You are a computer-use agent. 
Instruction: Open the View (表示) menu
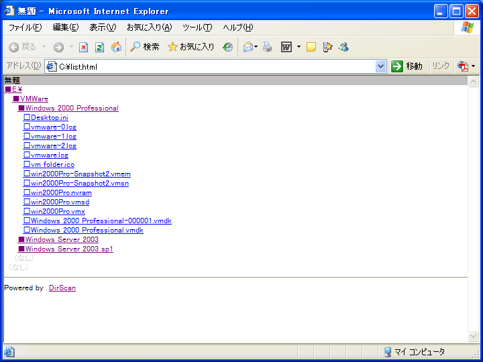point(103,27)
